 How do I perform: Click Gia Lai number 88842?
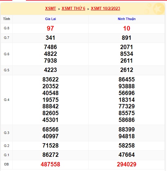50,106
